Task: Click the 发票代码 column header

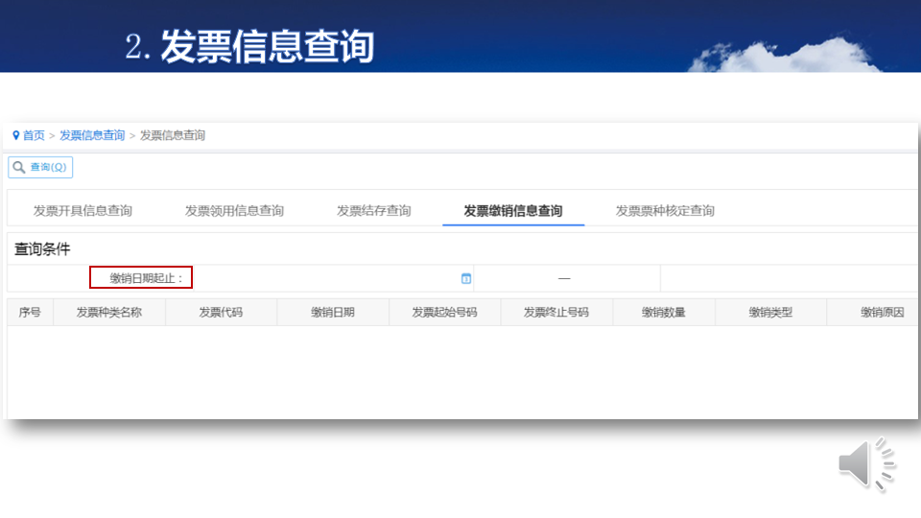Action: [221, 313]
